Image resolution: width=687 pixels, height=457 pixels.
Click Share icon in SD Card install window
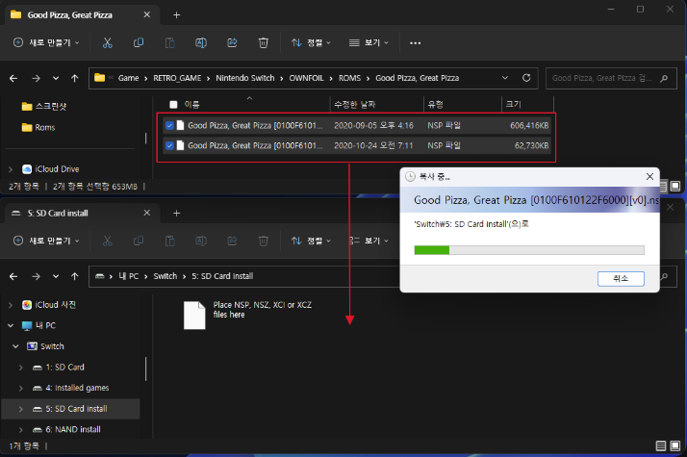pos(232,241)
